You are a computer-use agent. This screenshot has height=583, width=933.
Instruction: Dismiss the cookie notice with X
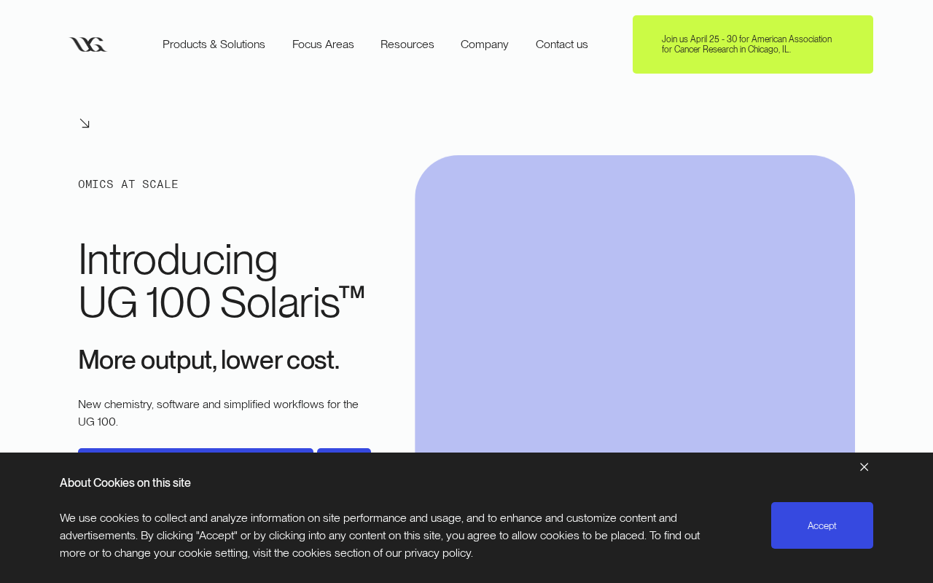click(x=864, y=467)
